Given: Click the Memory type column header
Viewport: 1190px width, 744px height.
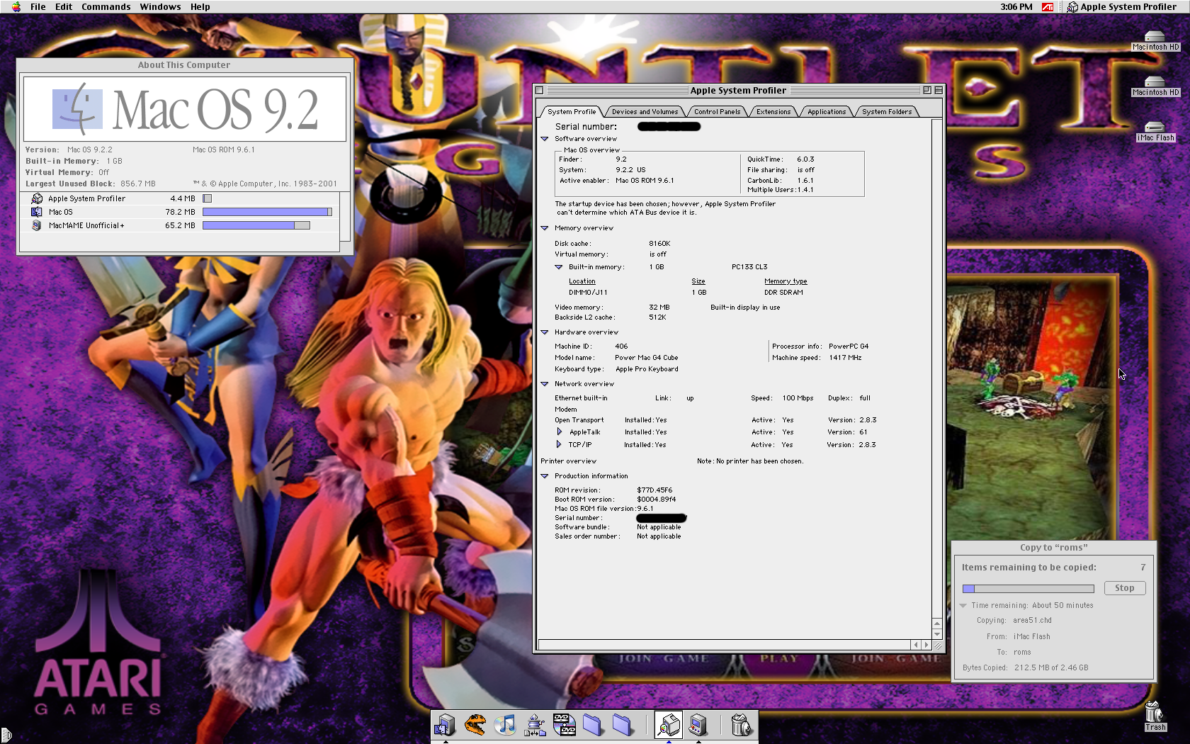Looking at the screenshot, I should click(786, 281).
